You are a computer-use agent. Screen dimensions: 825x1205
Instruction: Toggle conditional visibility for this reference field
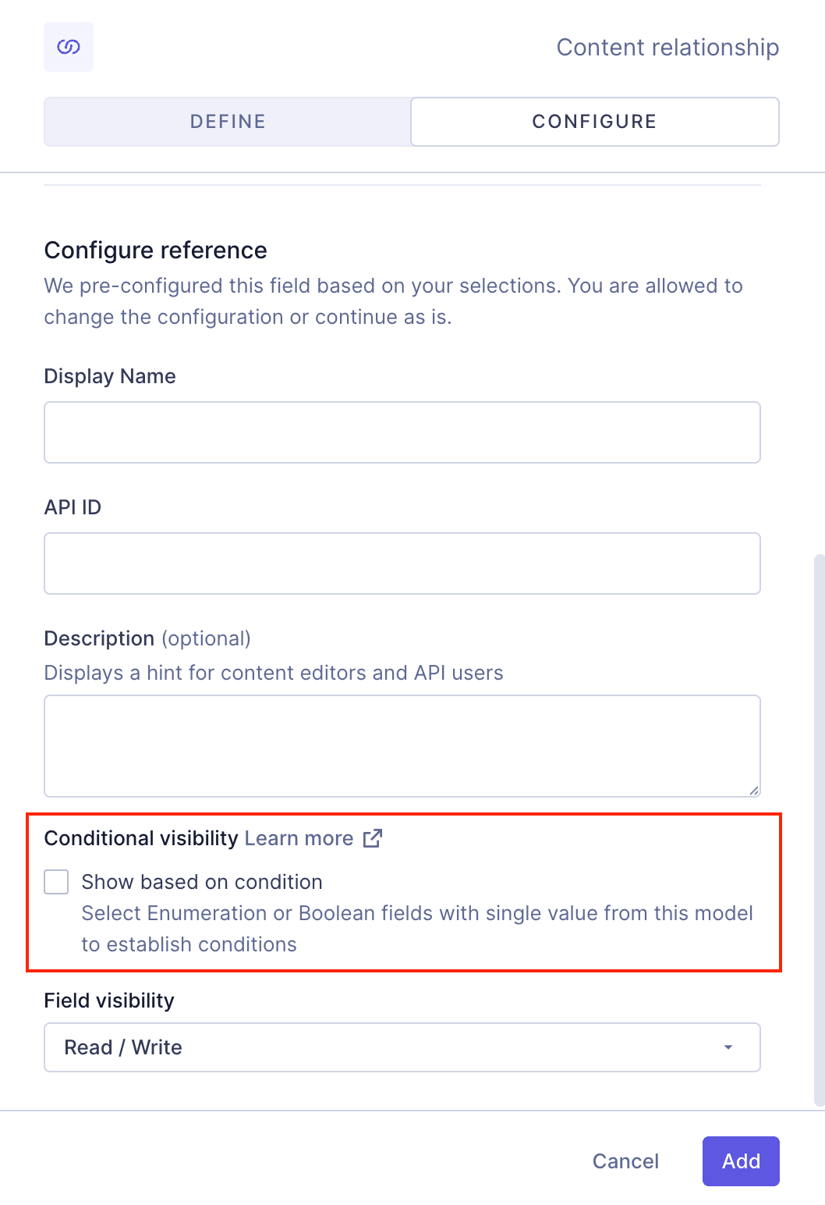point(56,881)
